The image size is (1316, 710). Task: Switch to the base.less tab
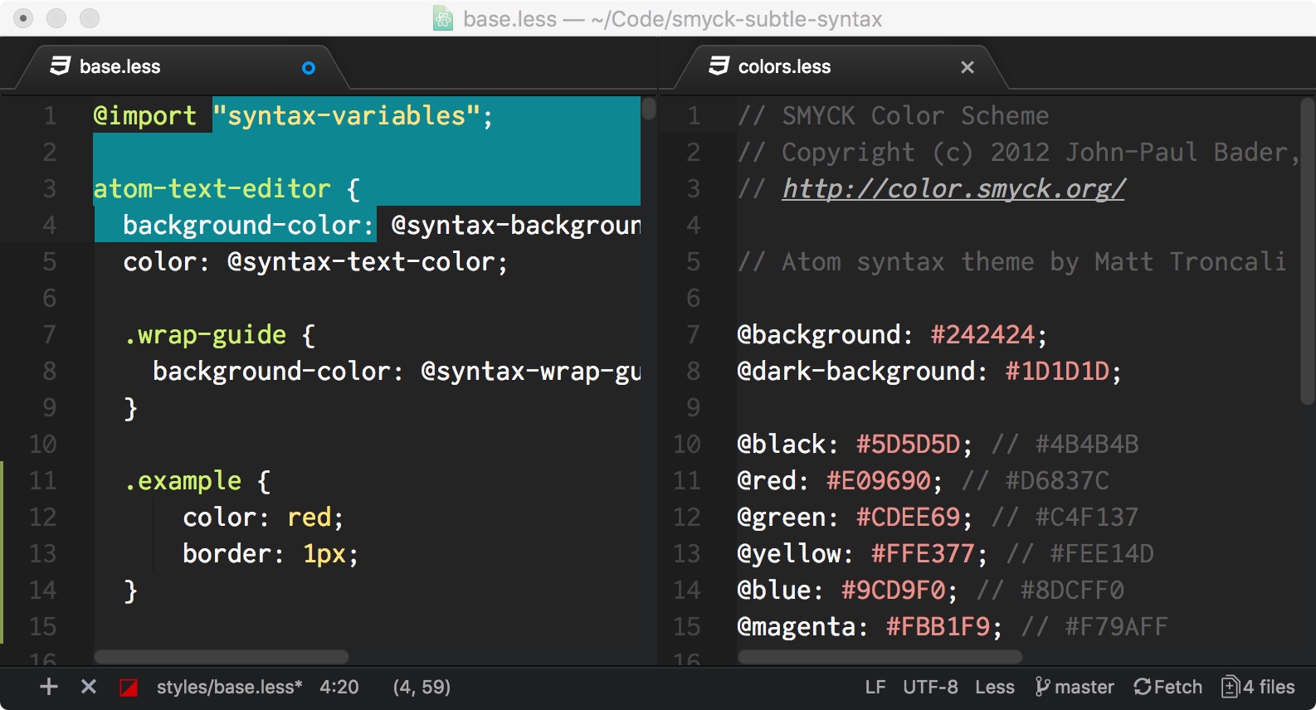(x=183, y=67)
